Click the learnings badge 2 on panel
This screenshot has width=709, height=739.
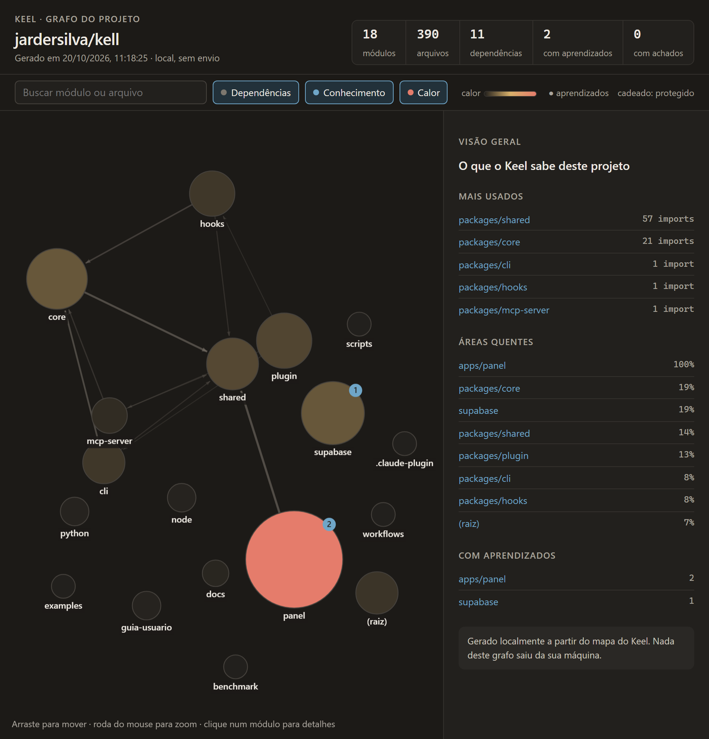[329, 524]
